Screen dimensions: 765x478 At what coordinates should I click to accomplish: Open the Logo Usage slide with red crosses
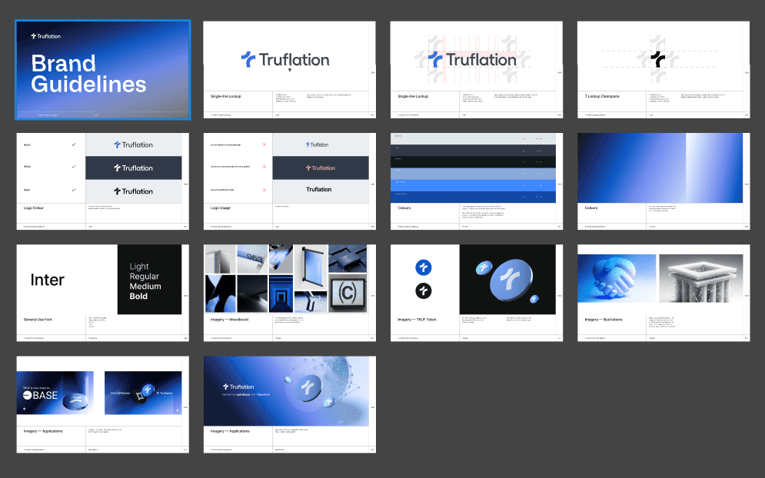pos(289,181)
